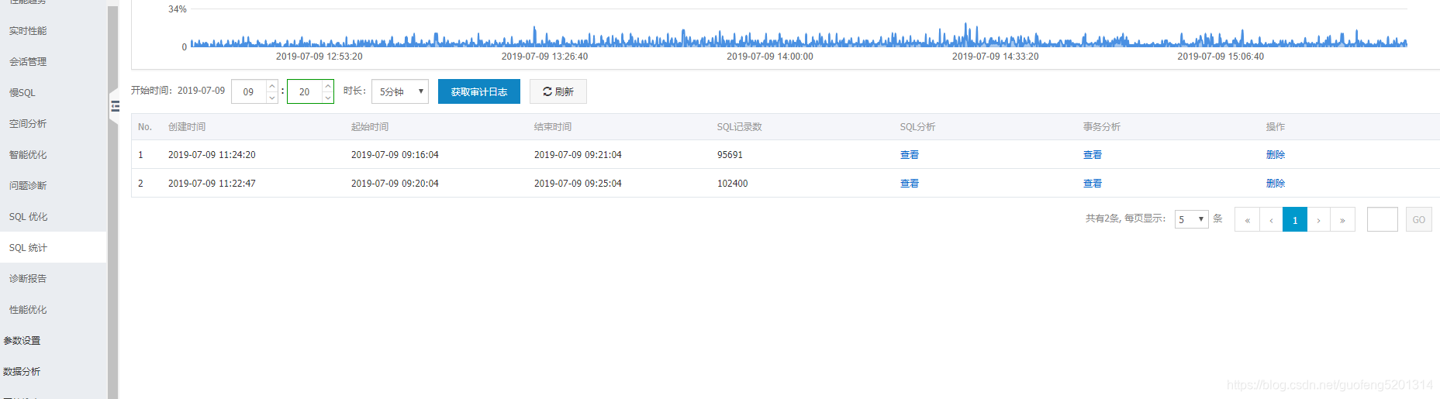Click cell 2019-07-09 09:25:04 end time

tap(578, 184)
